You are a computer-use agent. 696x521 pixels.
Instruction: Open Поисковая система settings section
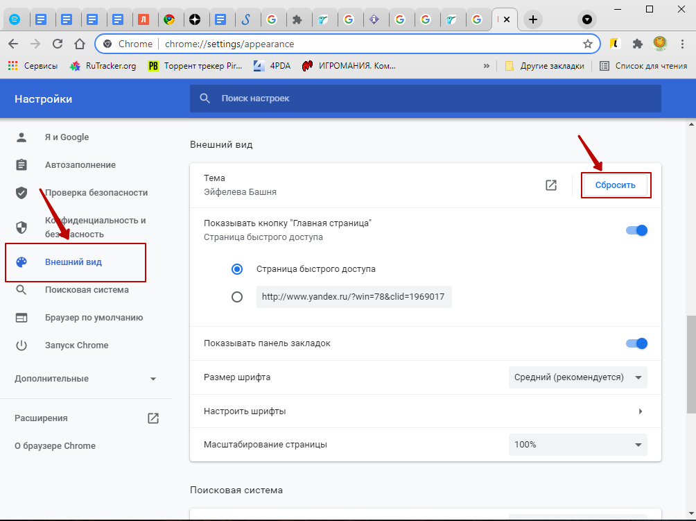tap(87, 290)
